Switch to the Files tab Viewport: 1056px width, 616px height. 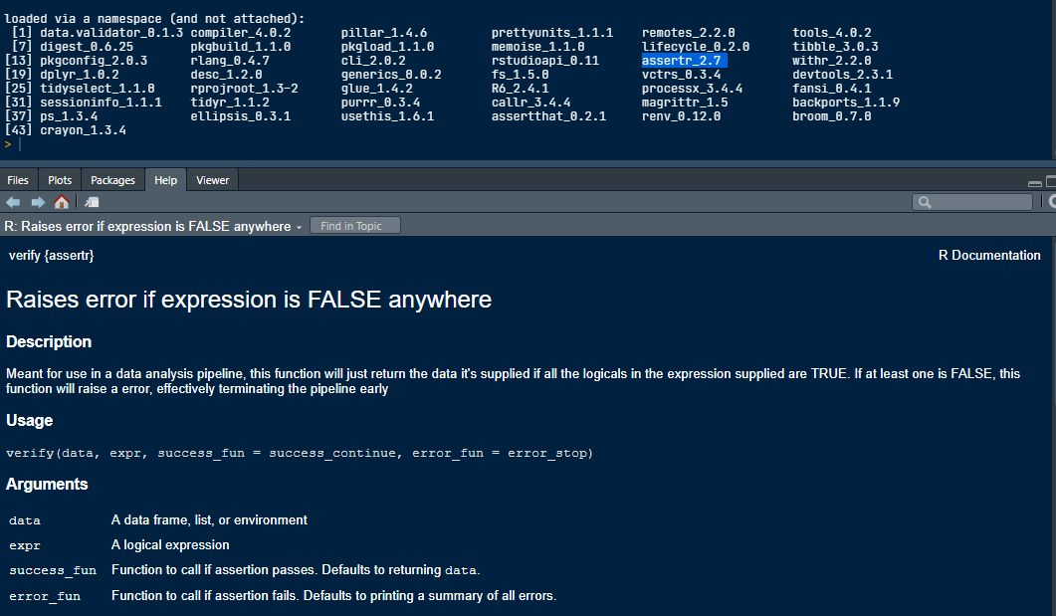18,180
